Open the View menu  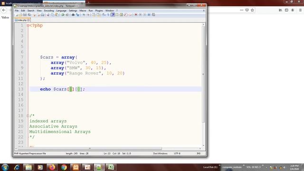[x=39, y=10]
